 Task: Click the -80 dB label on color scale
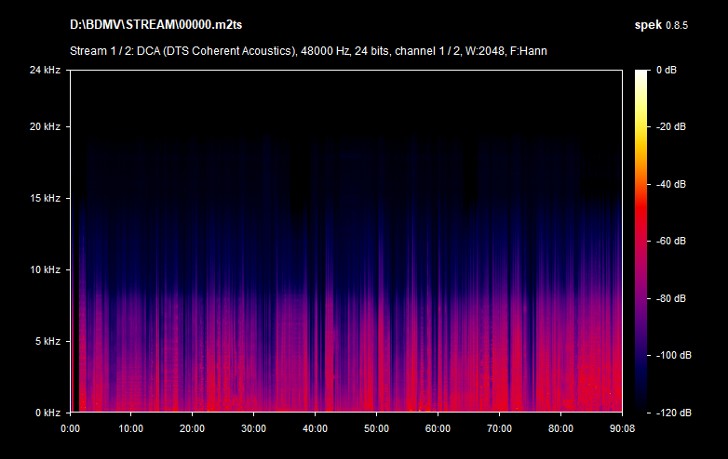pos(670,298)
